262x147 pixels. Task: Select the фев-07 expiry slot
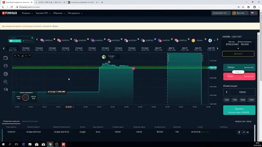[x=158, y=49]
